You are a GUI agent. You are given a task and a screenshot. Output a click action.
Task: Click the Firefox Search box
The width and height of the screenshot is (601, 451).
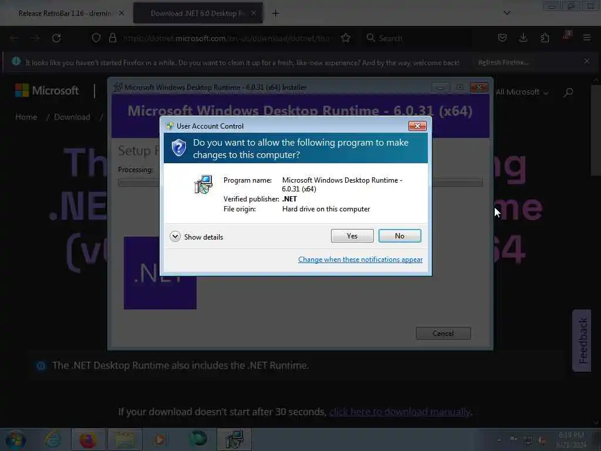click(x=418, y=38)
